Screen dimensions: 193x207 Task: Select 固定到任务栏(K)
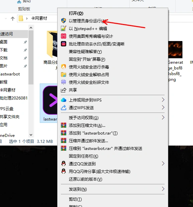[x=113, y=156]
